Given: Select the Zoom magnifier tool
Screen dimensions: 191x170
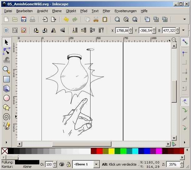Looking at the screenshot, I should (x=6, y=70).
